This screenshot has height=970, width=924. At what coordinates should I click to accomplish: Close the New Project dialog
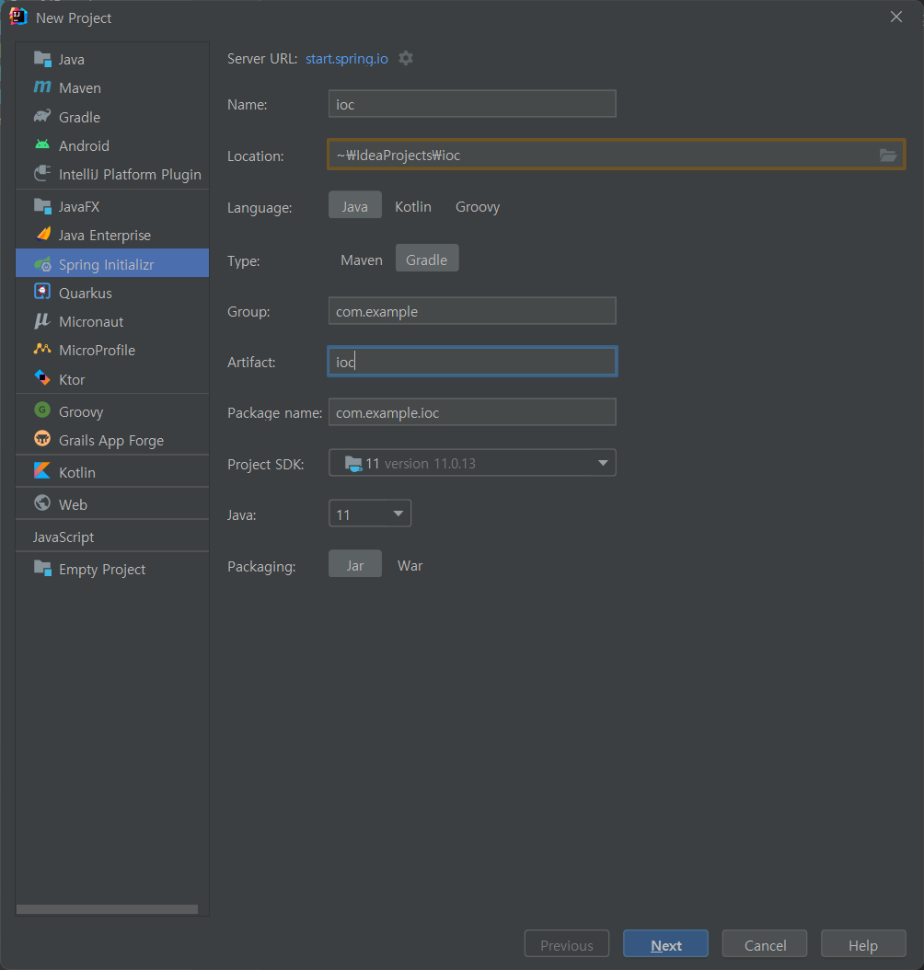click(896, 17)
